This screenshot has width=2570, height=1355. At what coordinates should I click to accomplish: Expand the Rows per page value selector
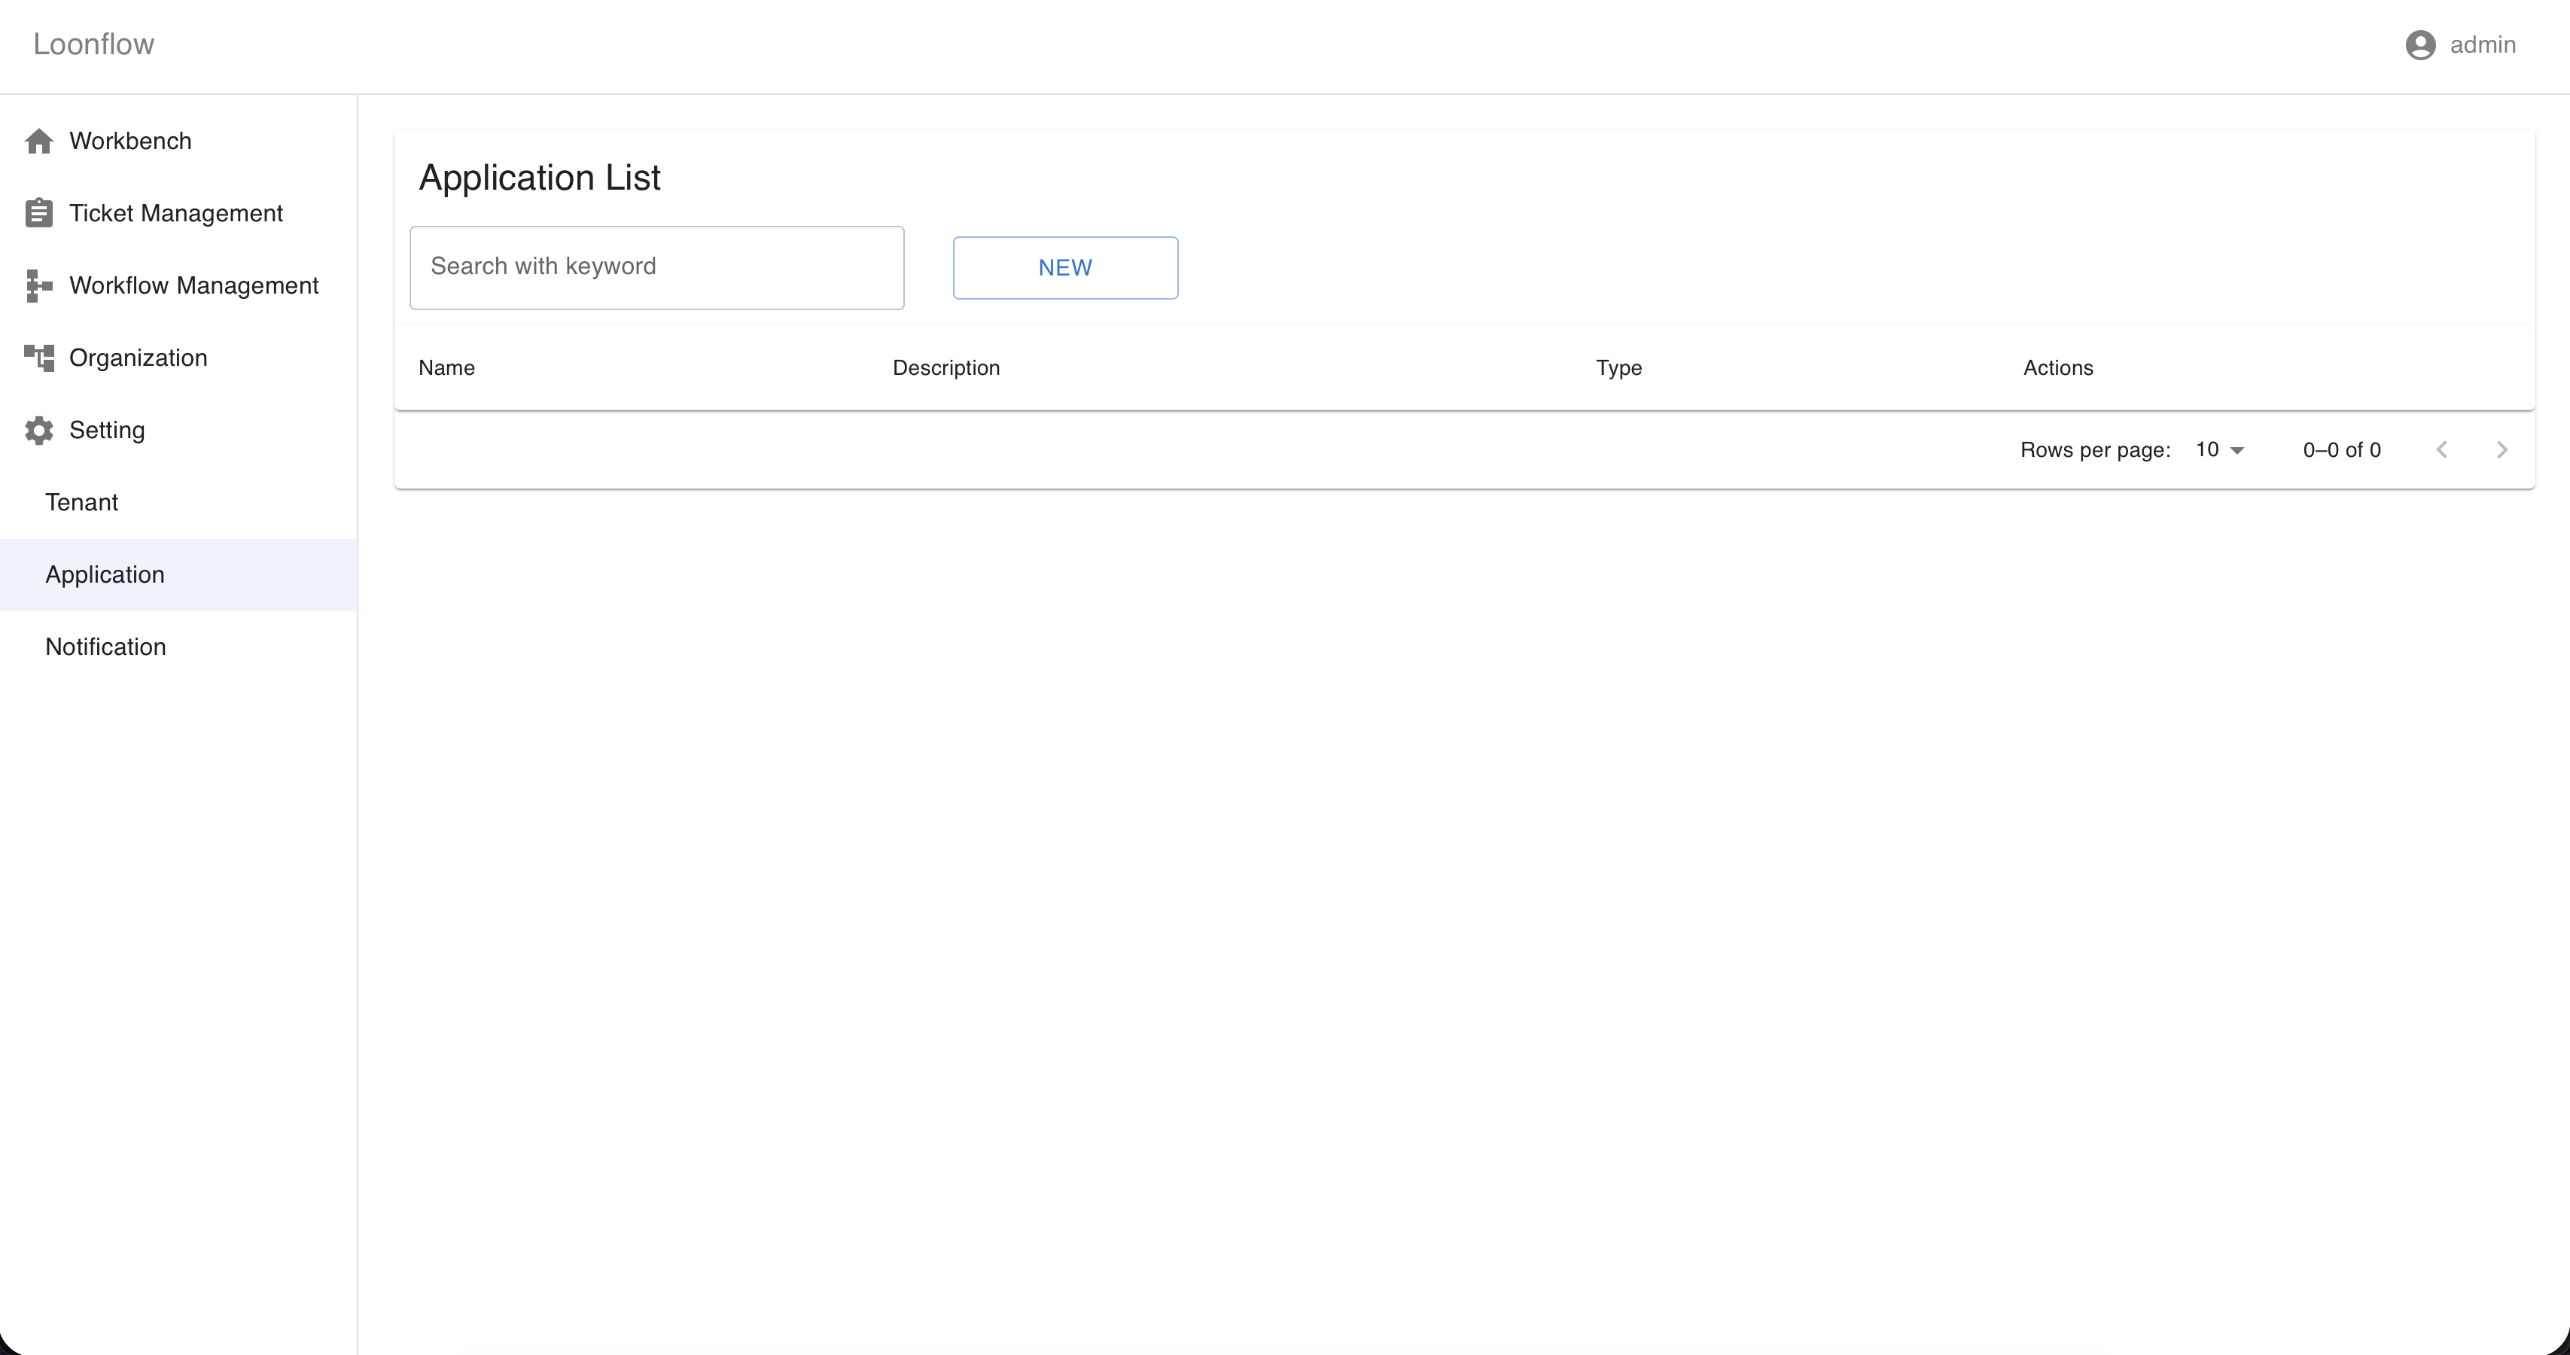[2217, 449]
